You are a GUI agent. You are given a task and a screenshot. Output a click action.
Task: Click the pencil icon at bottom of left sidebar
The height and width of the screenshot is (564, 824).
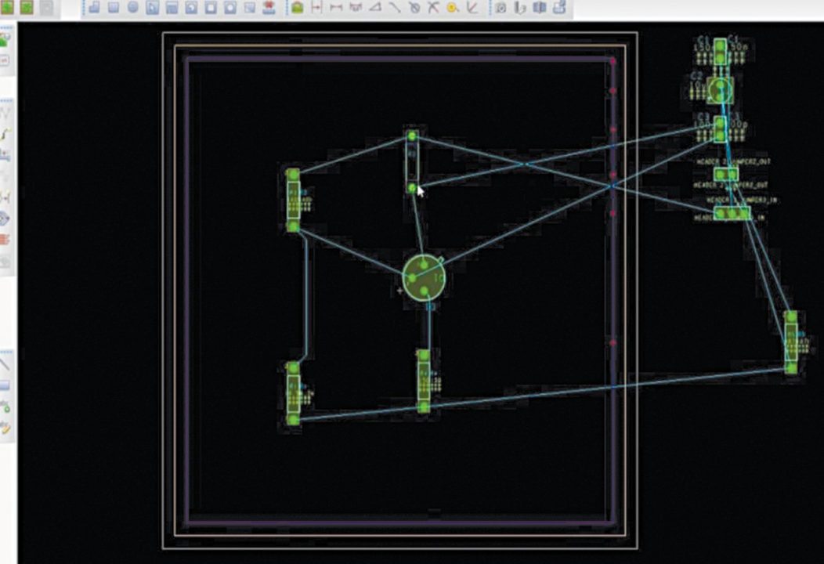[5, 427]
